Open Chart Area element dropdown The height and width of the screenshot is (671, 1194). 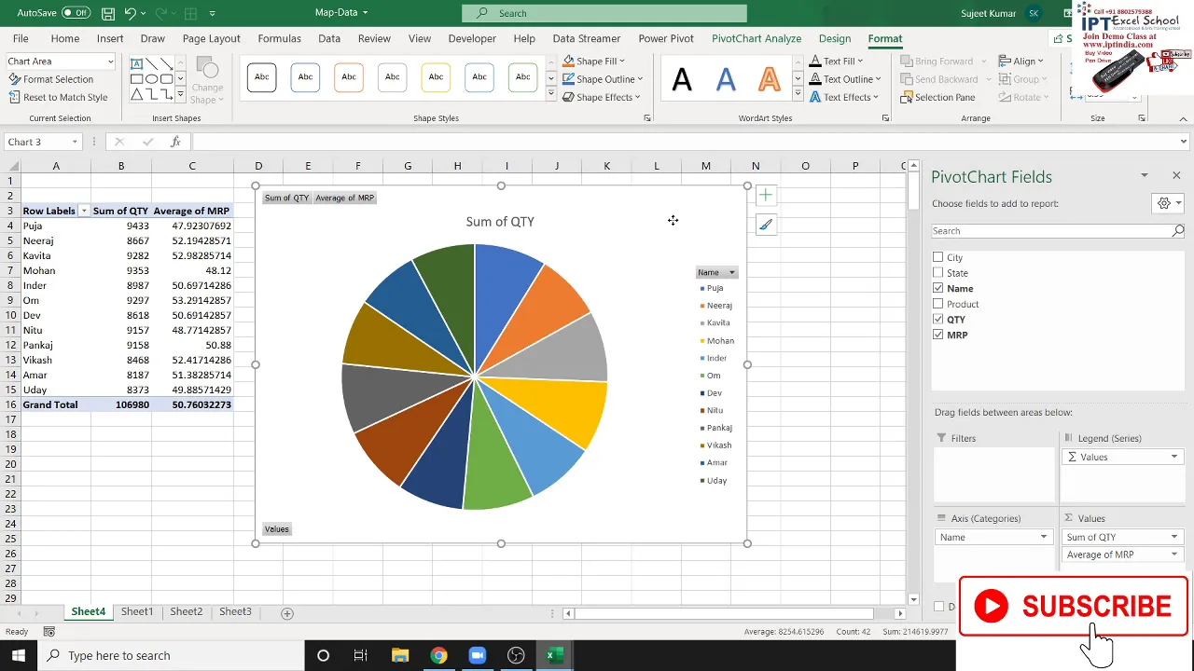(x=110, y=62)
